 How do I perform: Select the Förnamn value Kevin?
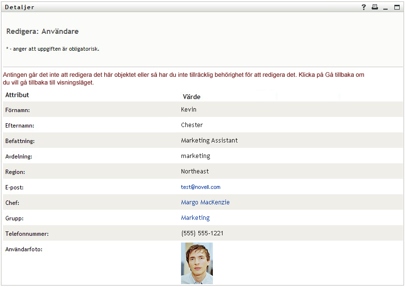pos(189,110)
